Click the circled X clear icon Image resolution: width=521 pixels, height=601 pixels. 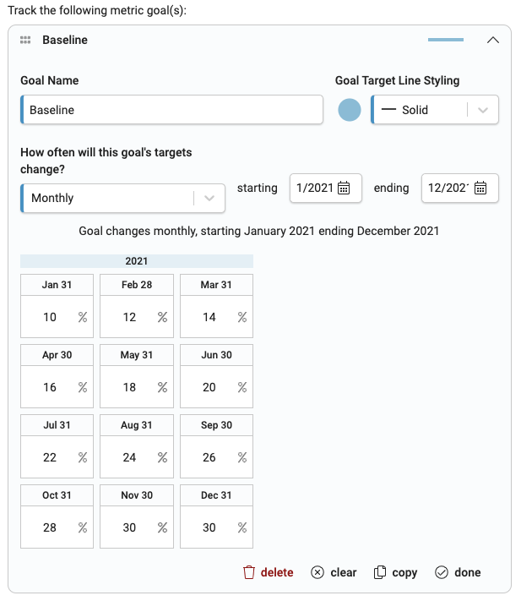317,572
